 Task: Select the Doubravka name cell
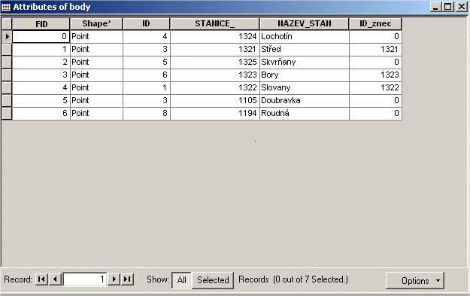(x=305, y=101)
